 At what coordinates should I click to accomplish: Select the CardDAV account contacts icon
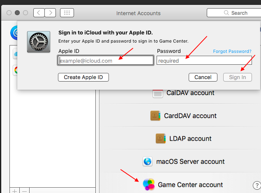click(x=155, y=116)
